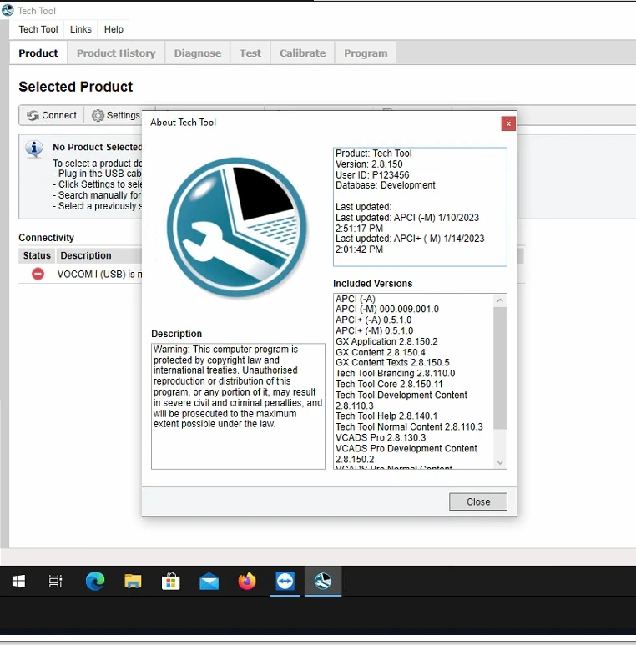Open Settings from the product toolbar
The image size is (636, 645).
coord(115,115)
